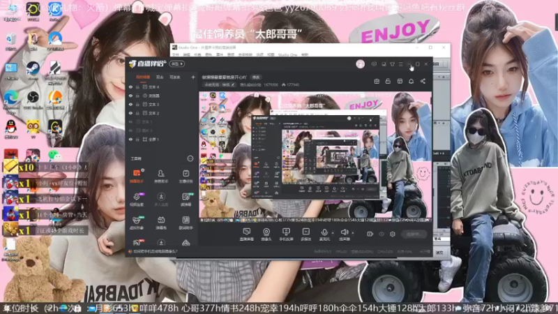Viewport: 558px width, 314px height.
Task: Add a phone screen-cast source from the bottom bar
Action: click(x=286, y=234)
